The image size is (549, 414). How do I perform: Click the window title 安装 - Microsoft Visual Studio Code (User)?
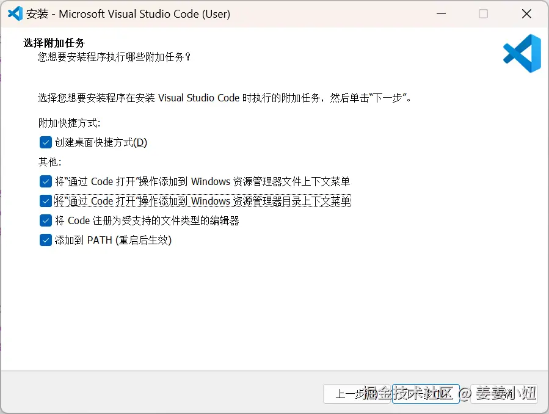[x=128, y=14]
